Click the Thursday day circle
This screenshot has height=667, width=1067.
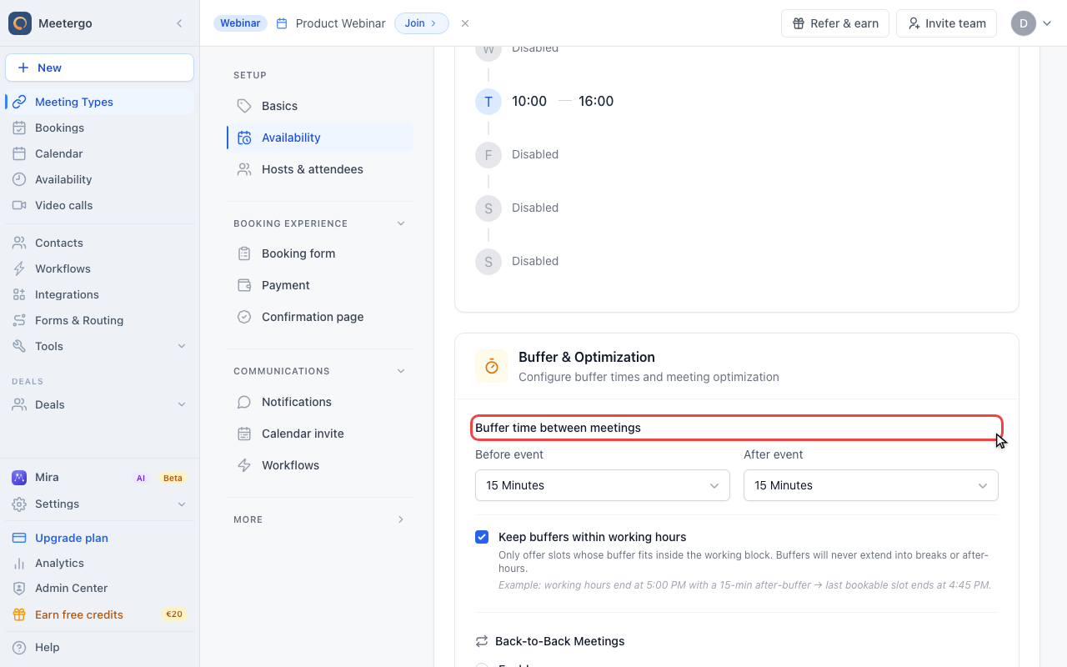tap(488, 101)
